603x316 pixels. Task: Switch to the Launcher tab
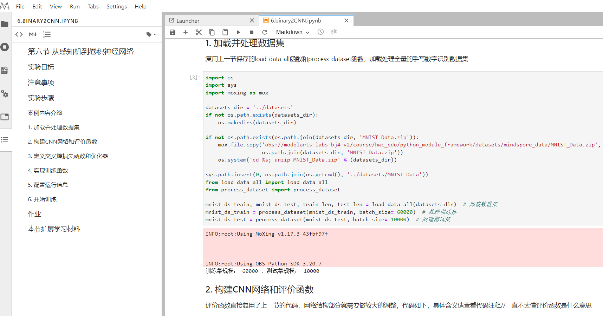(x=212, y=21)
